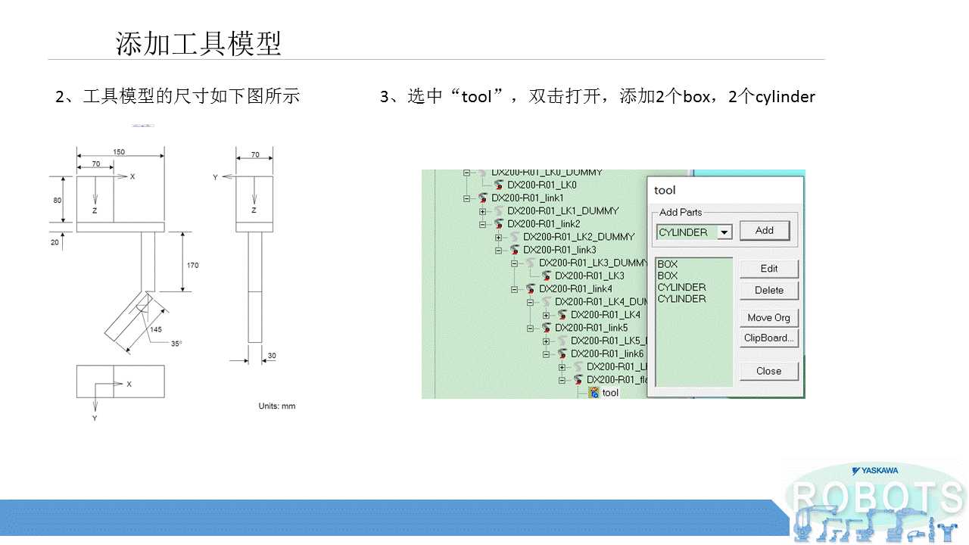Click the Edit button
Screen dimensions: 969x545
(769, 269)
